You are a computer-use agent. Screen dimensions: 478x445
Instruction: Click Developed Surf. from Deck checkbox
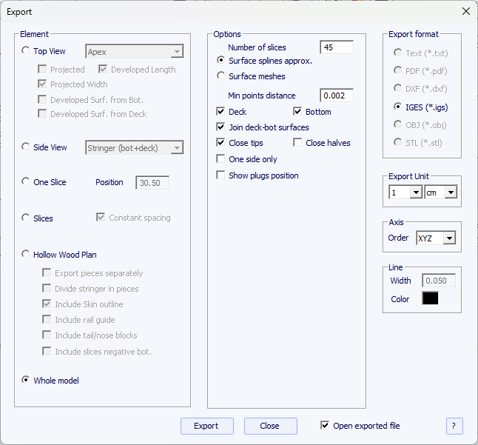(42, 113)
